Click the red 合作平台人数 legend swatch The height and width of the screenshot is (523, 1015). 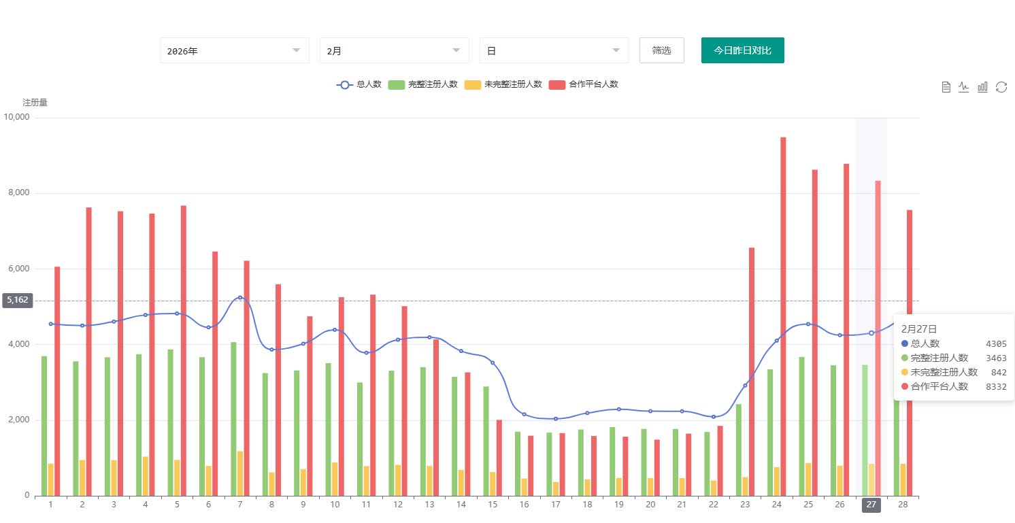pyautogui.click(x=556, y=84)
